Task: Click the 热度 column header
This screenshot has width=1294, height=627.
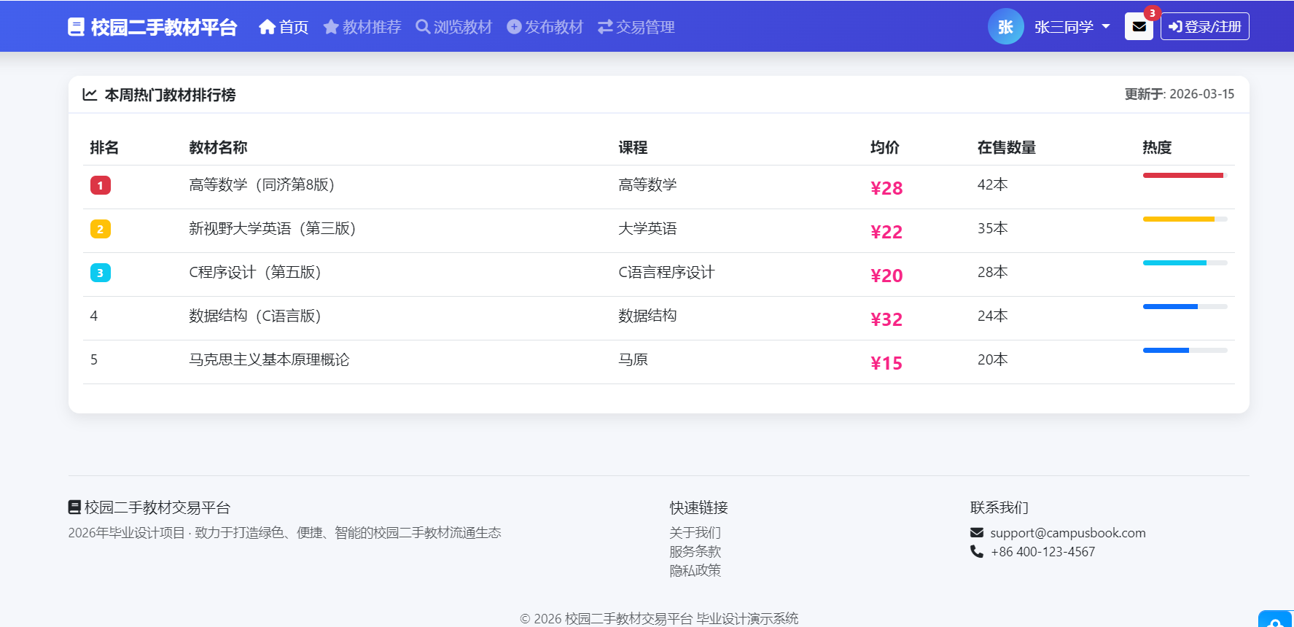Action: [x=1157, y=147]
